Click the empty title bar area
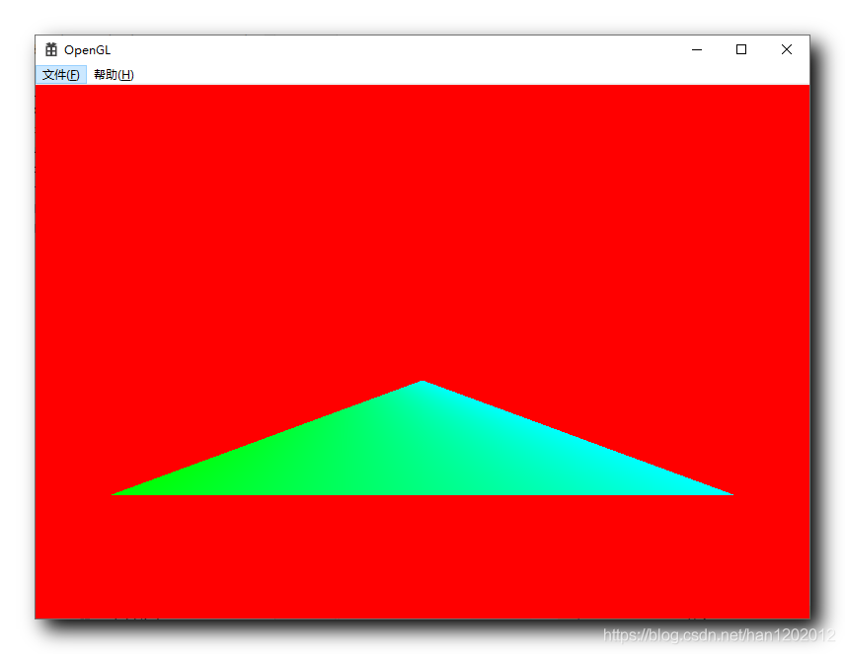Image resolution: width=845 pixels, height=654 pixels. point(395,49)
